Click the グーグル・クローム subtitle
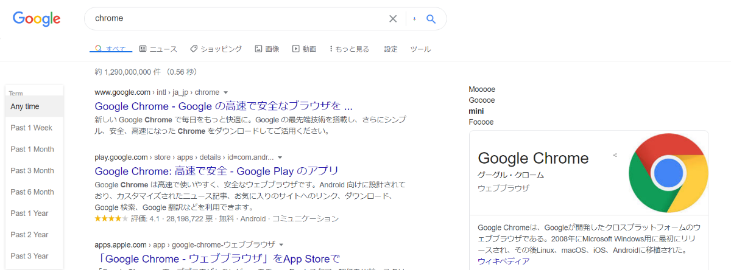 tap(511, 175)
